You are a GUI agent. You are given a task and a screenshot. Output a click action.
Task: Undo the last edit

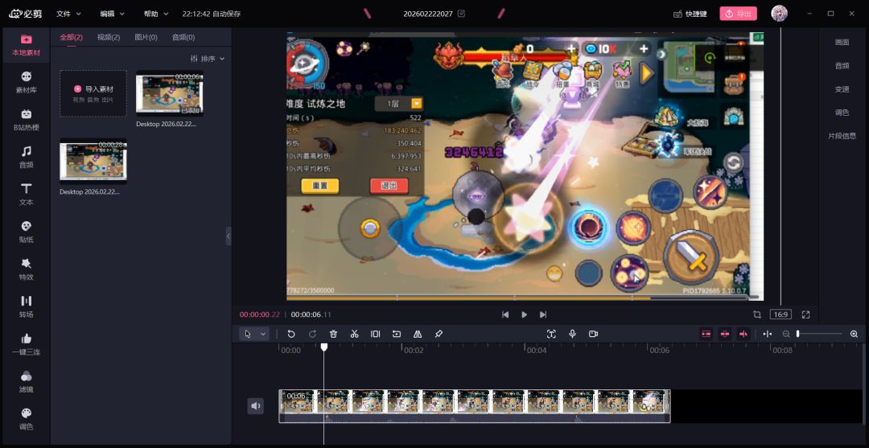point(291,334)
